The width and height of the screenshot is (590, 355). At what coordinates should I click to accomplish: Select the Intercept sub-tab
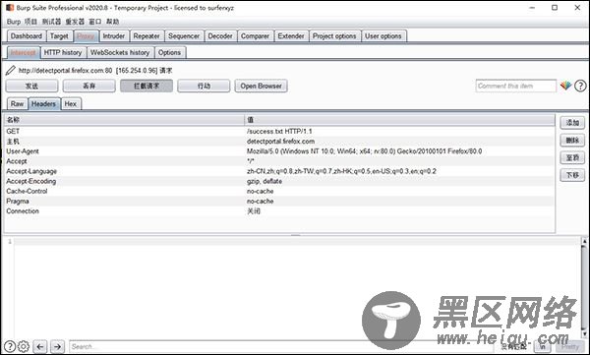tap(24, 52)
